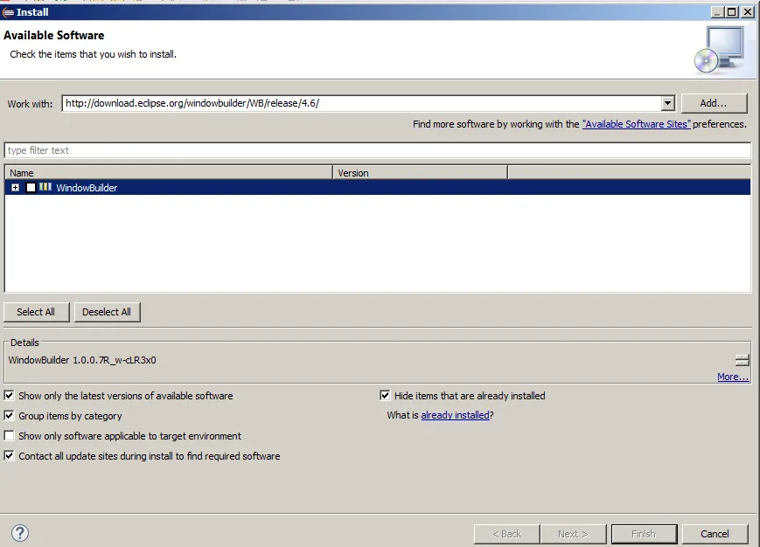Click the type filter text field
The width and height of the screenshot is (760, 547).
point(378,150)
